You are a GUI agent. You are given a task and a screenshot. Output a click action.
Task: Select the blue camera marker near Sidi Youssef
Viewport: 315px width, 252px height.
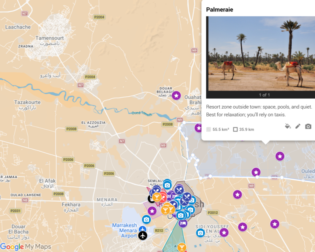coord(200,233)
